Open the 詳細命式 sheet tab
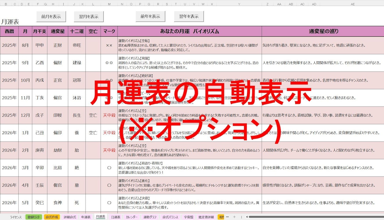Screen dimensions: 384x220 point(70,217)
